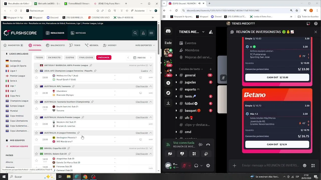
Task: Open soundboard button in voice panel
Action: click(x=206, y=154)
